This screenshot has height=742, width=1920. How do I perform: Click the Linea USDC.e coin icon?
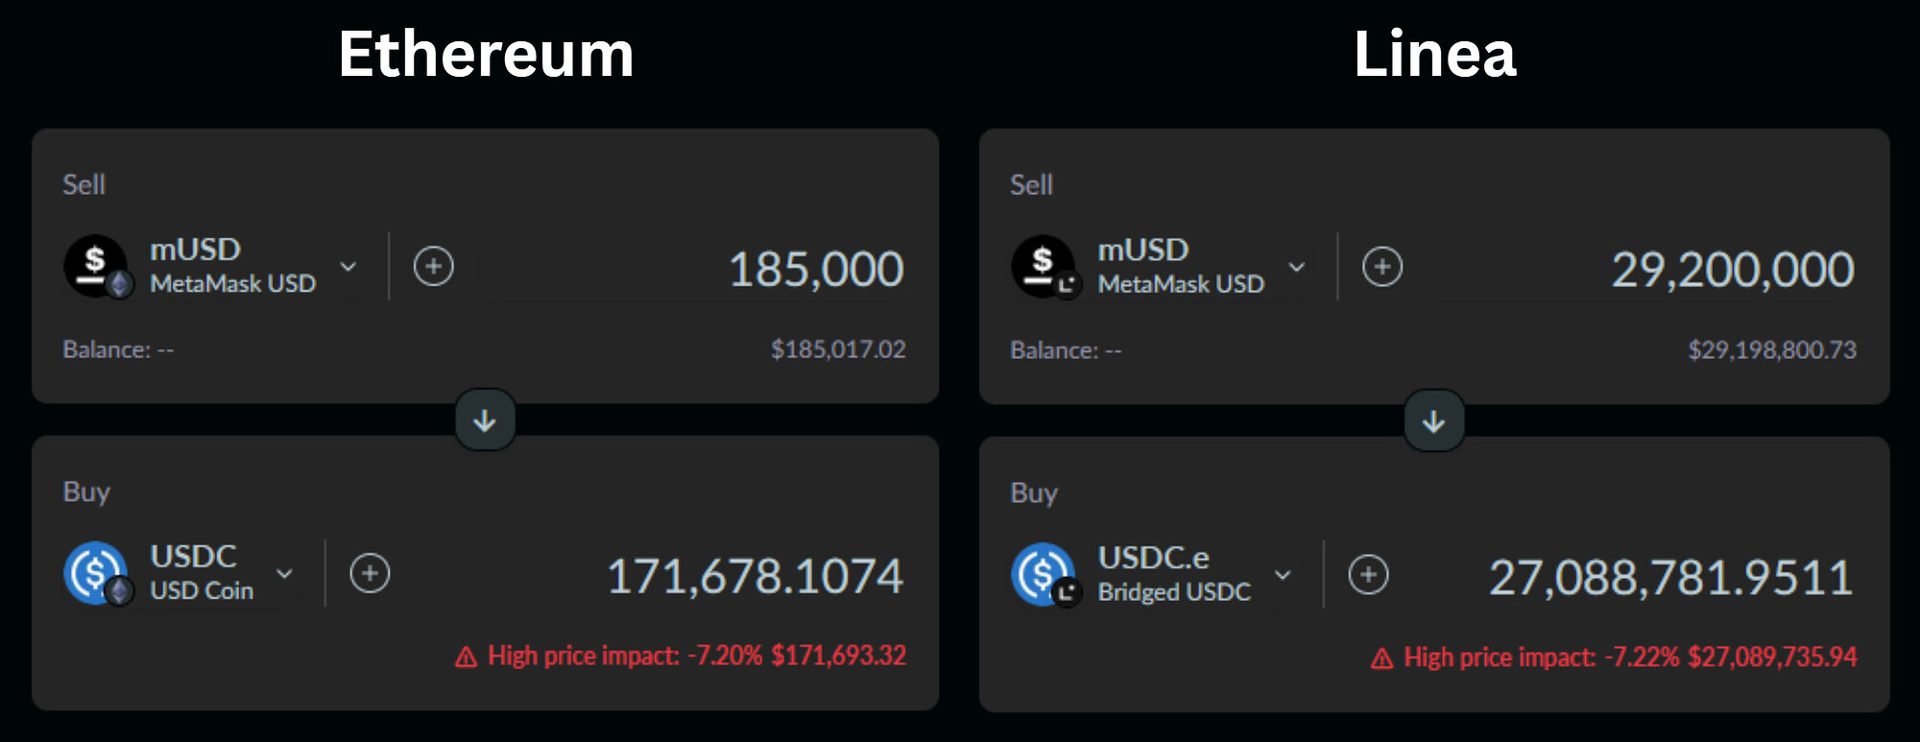[x=1044, y=574]
